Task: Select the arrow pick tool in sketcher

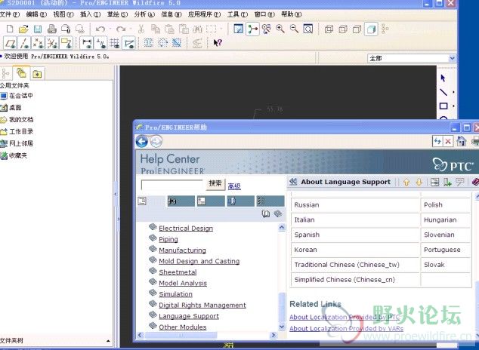Action: [443, 78]
